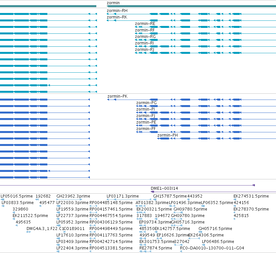Select RP004306129.5prime EST label
Image resolution: width=276 pixels, height=253 pixels.
[x=111, y=222]
